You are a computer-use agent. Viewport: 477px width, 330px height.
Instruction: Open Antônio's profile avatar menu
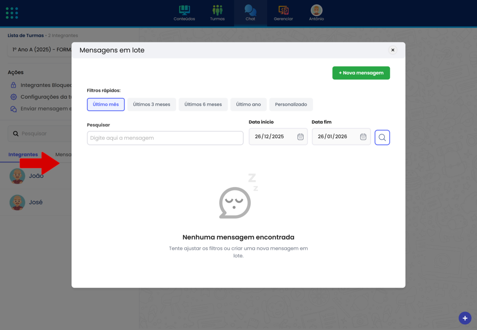pos(316,10)
